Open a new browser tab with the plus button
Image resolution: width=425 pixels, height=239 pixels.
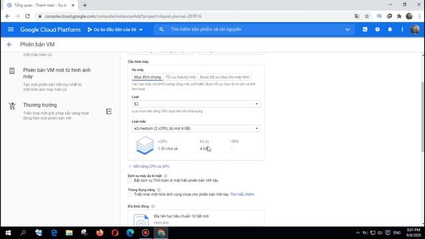(85, 5)
